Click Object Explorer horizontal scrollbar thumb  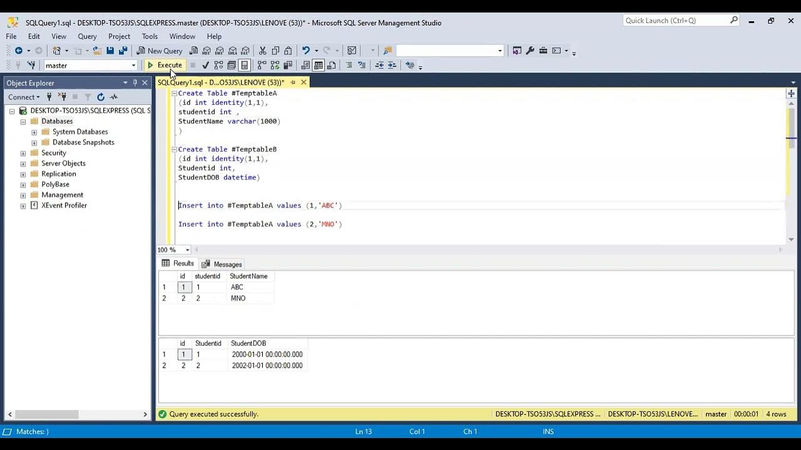(x=47, y=414)
